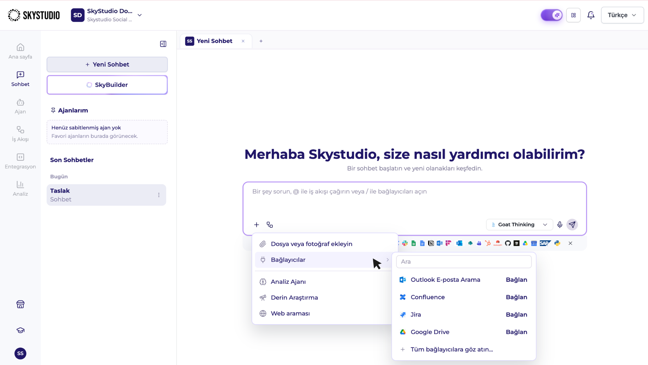Toggle the purple AI switch in header
This screenshot has height=365, width=648.
[x=551, y=15]
